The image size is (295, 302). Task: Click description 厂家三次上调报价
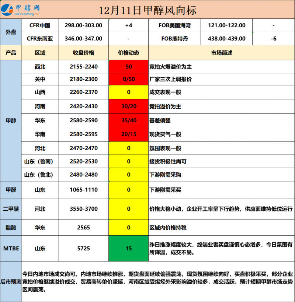[170, 79]
